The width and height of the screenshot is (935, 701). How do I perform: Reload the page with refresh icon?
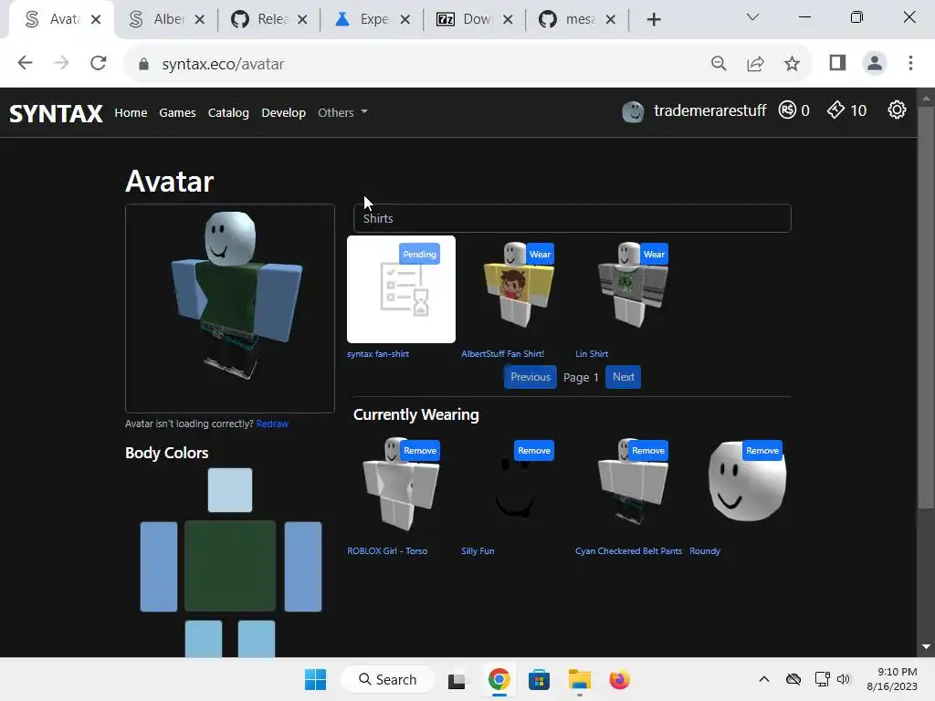click(x=99, y=63)
